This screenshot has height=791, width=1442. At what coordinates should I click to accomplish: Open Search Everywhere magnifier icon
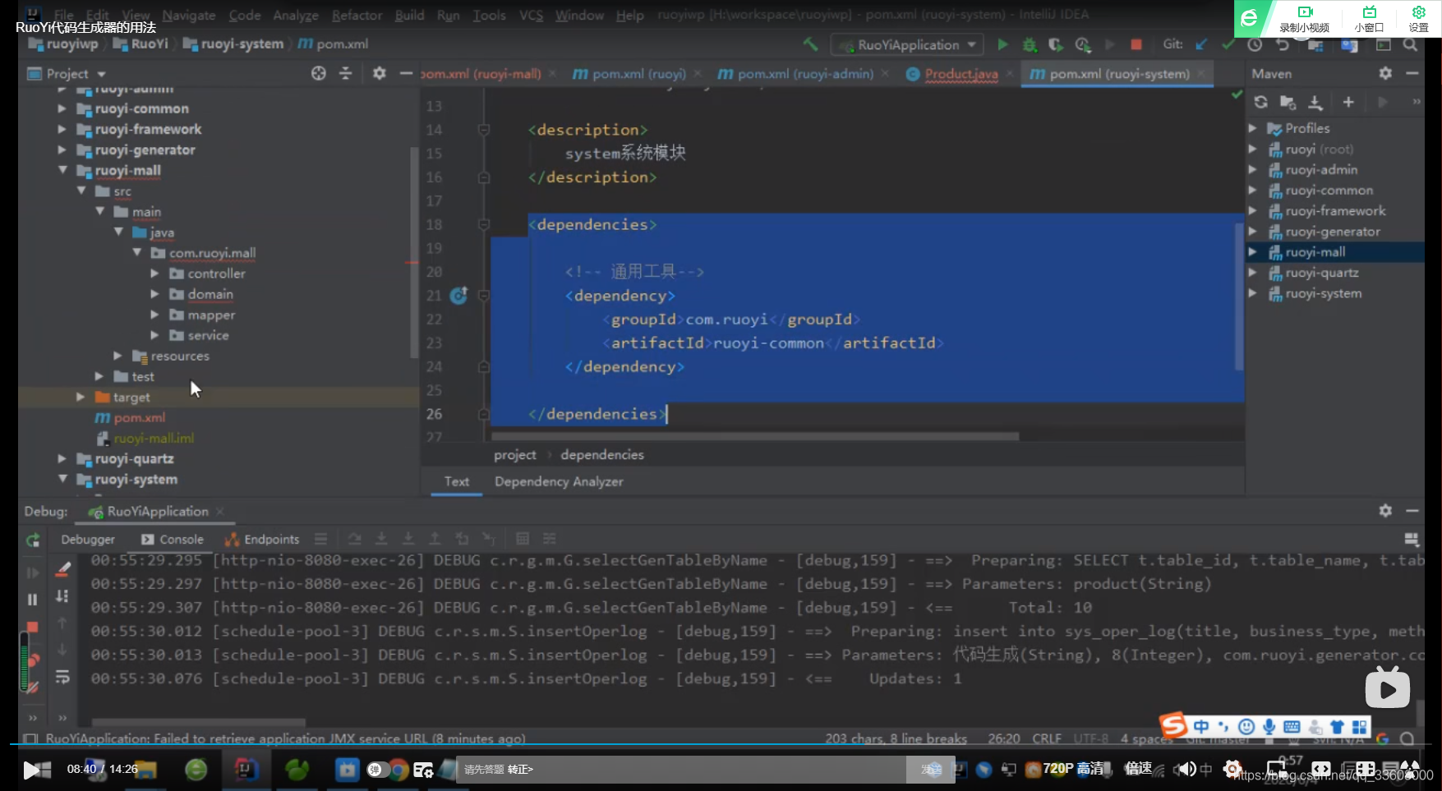[1410, 44]
